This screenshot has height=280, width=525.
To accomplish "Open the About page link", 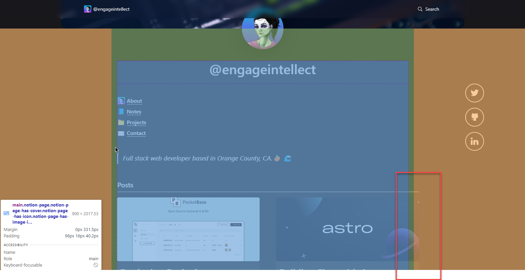I will click(134, 101).
